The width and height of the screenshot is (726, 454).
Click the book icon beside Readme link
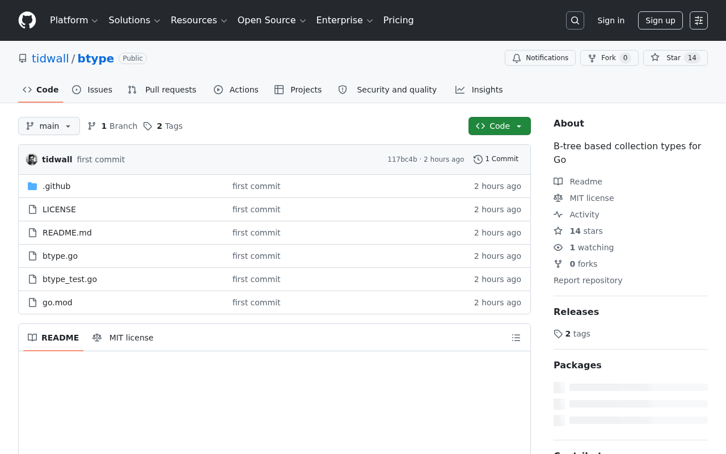point(558,182)
